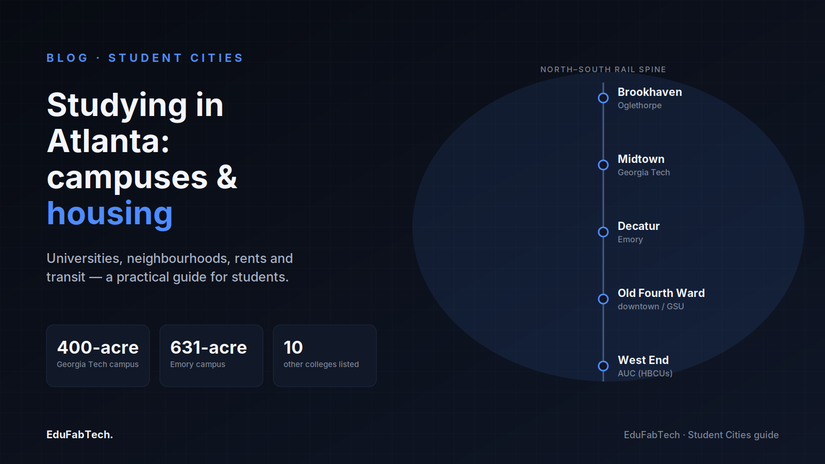The height and width of the screenshot is (464, 825).
Task: Click the 'NORTH–SOUTH RAIL SPINE' heading
Action: pos(603,70)
